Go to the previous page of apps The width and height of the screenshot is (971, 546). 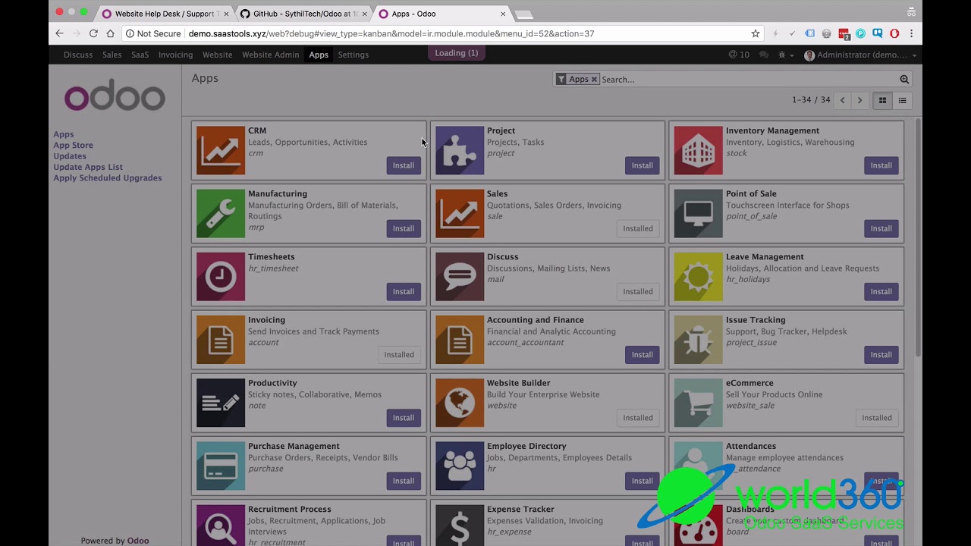pyautogui.click(x=842, y=100)
